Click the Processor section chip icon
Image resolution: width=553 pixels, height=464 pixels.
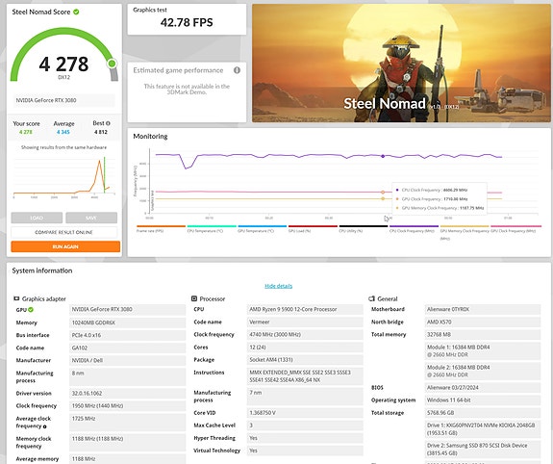[x=194, y=298]
